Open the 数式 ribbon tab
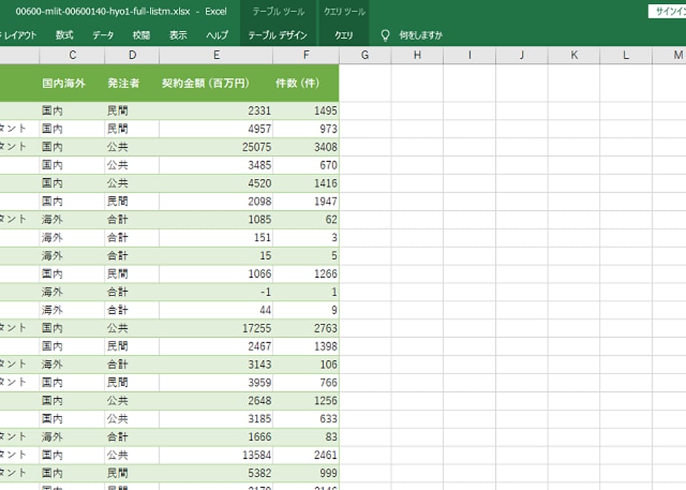The width and height of the screenshot is (686, 490). click(x=65, y=35)
